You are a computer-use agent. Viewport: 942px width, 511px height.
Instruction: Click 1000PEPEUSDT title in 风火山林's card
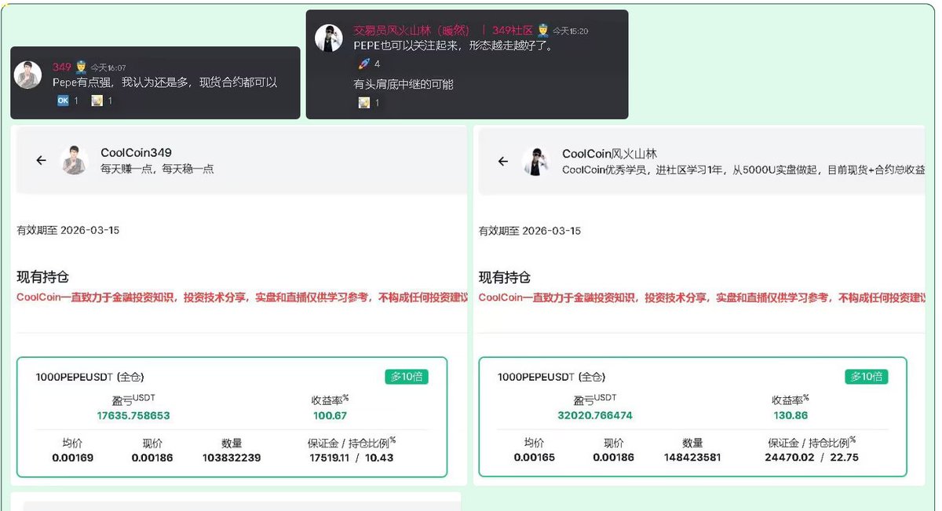(551, 377)
